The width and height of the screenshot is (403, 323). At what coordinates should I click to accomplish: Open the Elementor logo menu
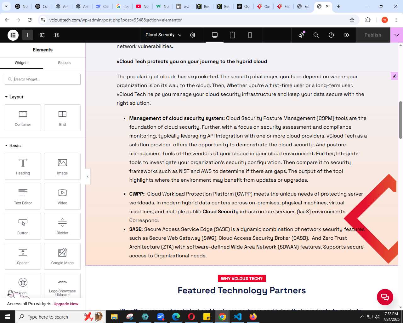pyautogui.click(x=13, y=35)
